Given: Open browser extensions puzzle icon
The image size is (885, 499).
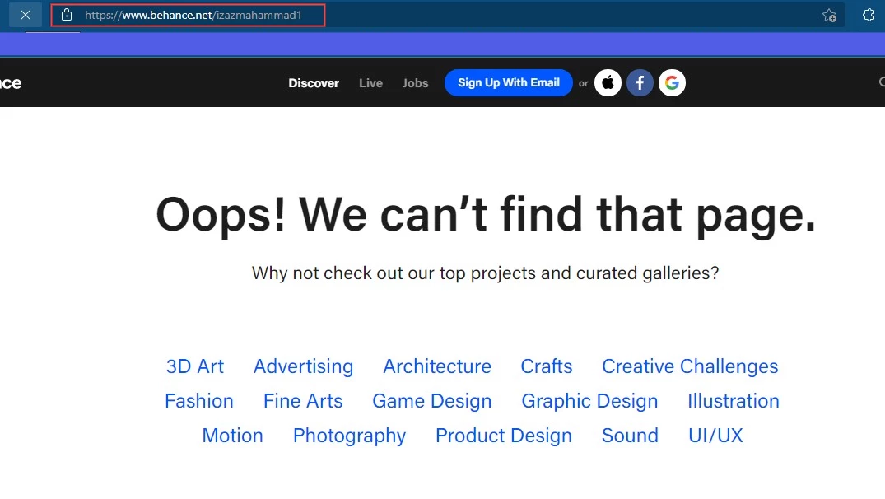Looking at the screenshot, I should [x=869, y=16].
